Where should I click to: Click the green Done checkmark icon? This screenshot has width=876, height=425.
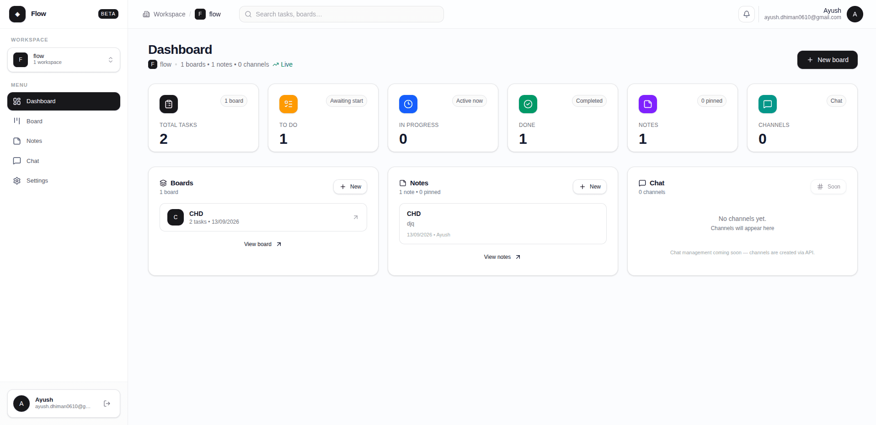528,104
